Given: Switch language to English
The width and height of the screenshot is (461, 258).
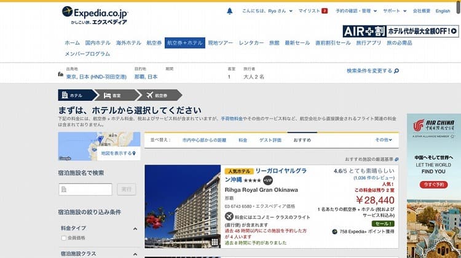Looking at the screenshot, I should [443, 11].
